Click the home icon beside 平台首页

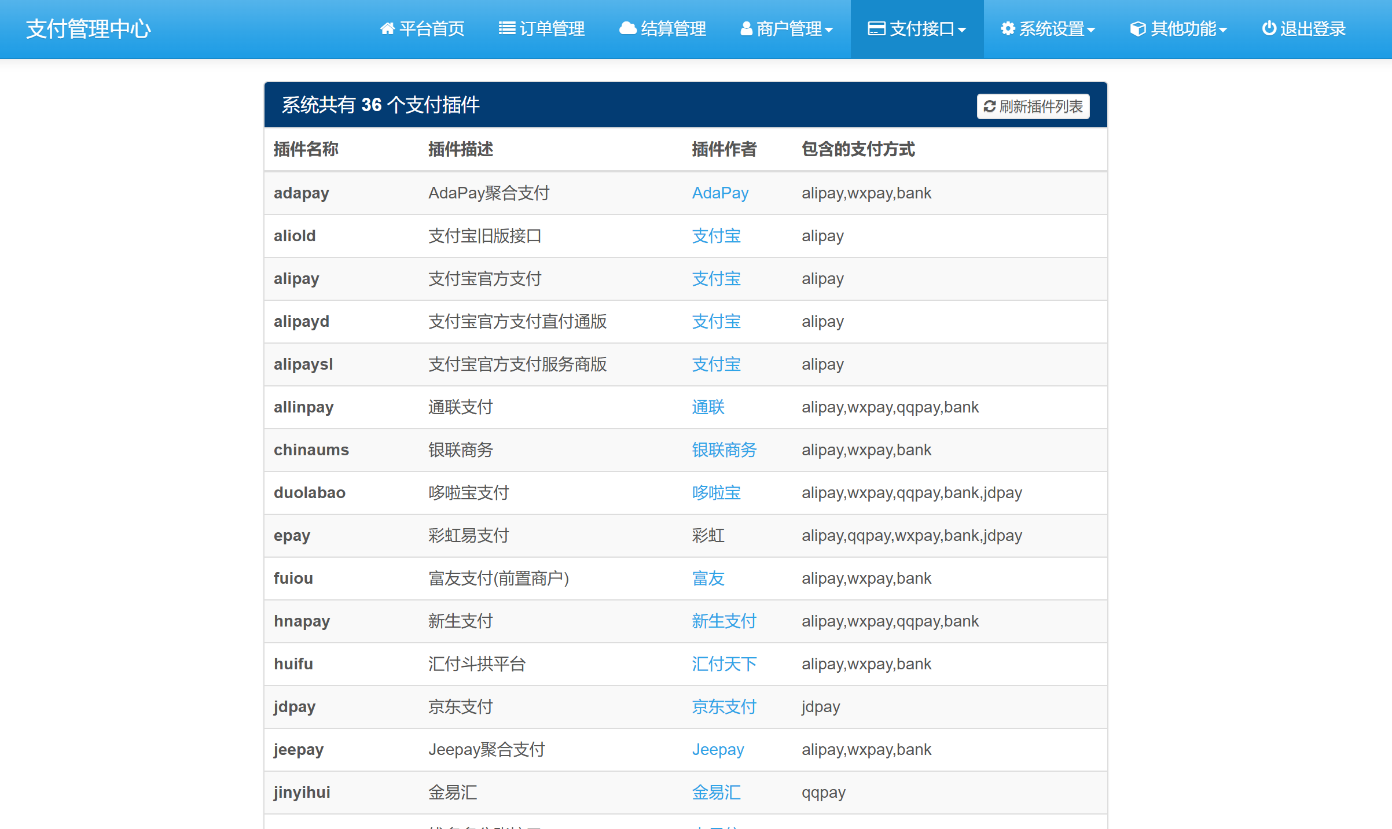[387, 28]
